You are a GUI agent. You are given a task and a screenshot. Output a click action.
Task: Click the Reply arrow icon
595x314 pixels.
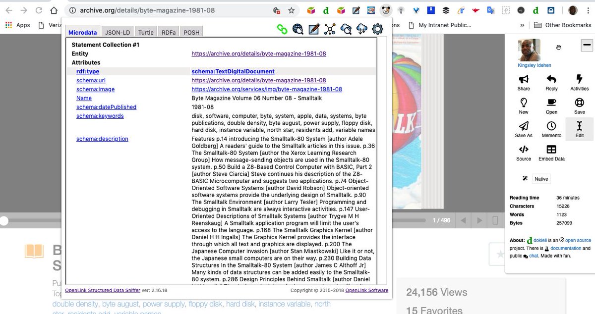click(x=551, y=79)
